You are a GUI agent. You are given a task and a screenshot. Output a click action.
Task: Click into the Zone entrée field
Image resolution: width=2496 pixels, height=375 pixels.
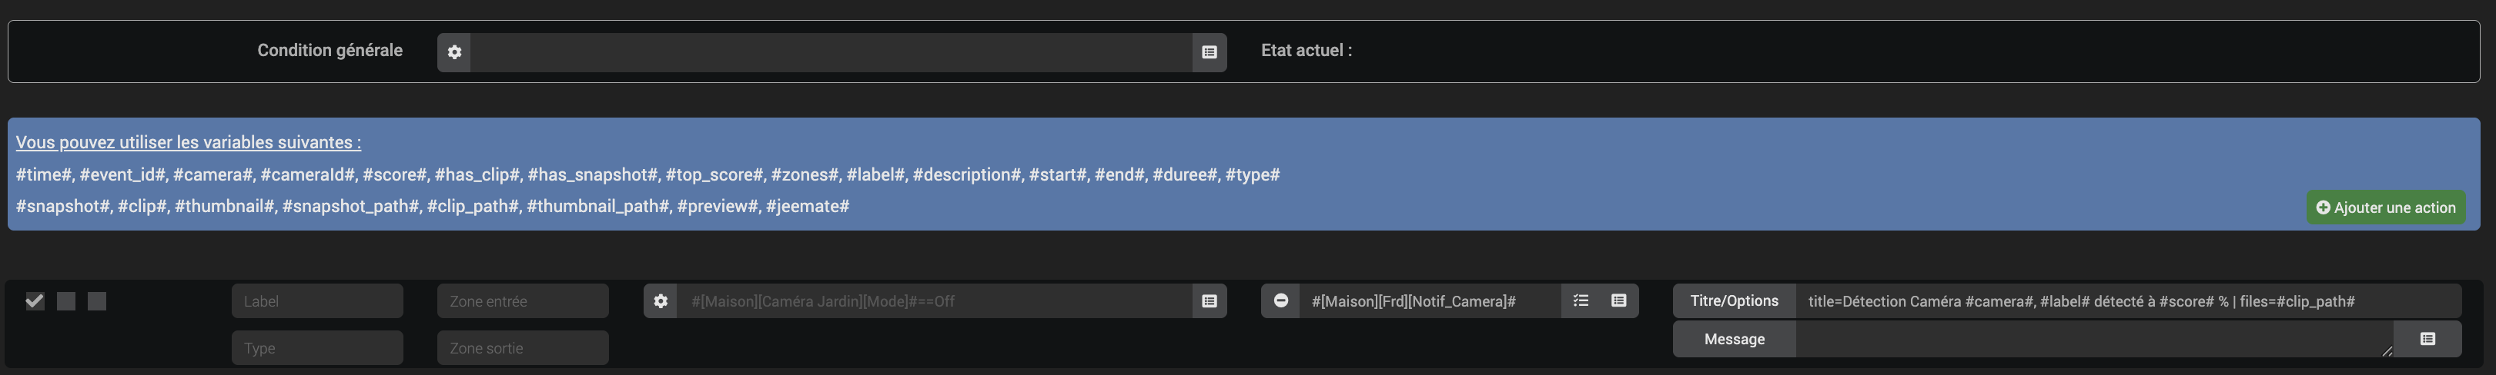[x=524, y=301]
